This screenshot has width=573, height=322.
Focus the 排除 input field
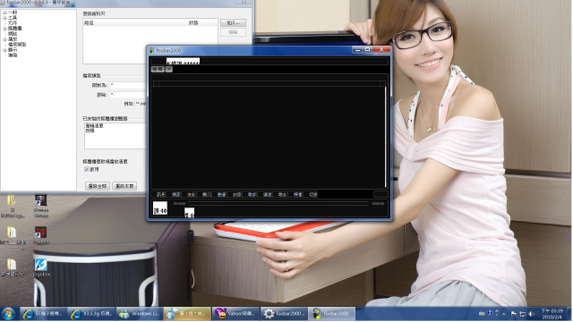coord(127,95)
